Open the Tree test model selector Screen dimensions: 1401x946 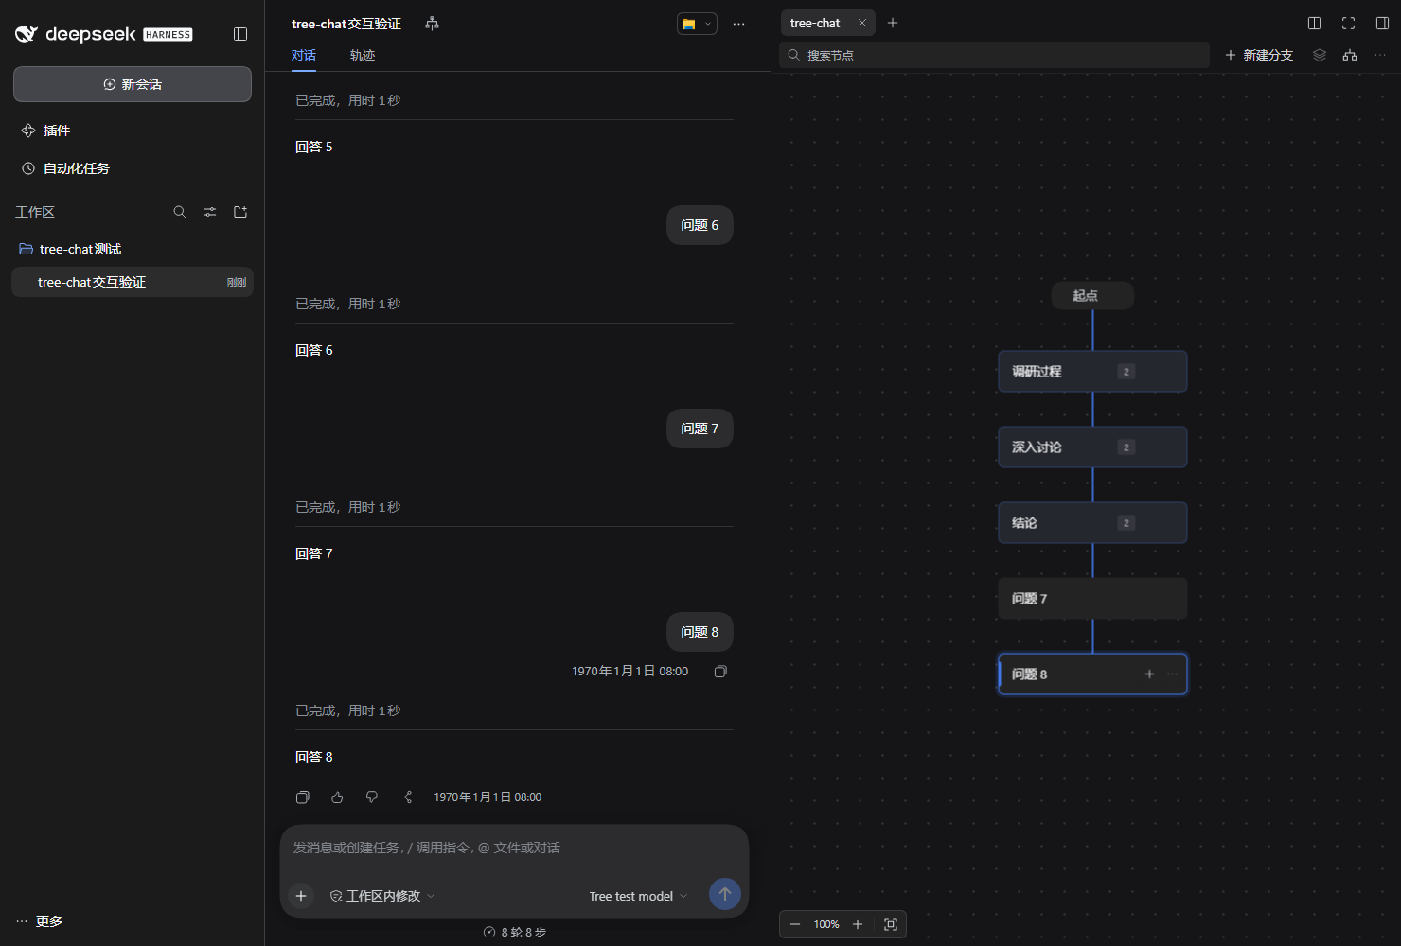click(638, 896)
